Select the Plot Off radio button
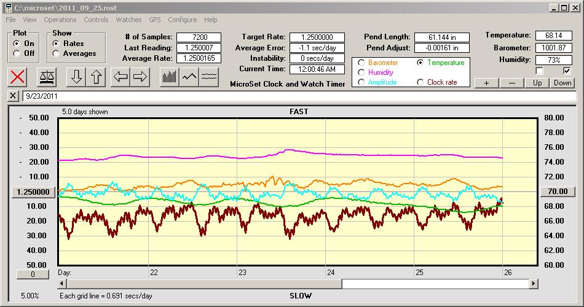Viewport: 584px width, 307px height. point(17,53)
